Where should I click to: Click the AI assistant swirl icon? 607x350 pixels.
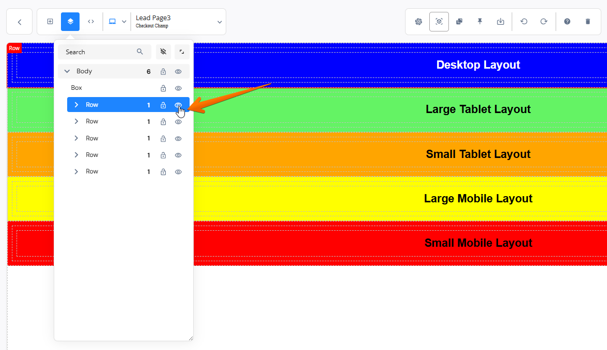point(418,22)
